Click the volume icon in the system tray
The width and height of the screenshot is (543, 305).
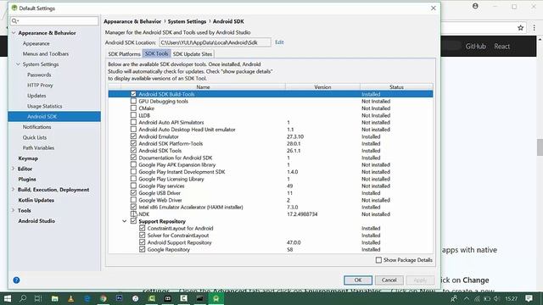pos(496,298)
